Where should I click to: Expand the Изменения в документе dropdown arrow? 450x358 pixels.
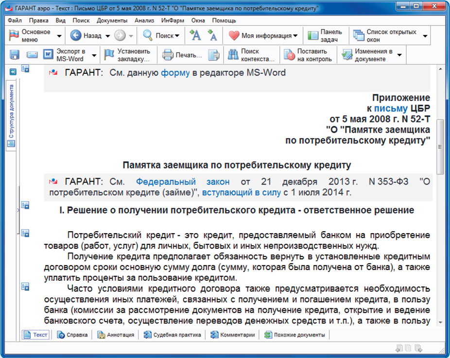pyautogui.click(x=399, y=55)
